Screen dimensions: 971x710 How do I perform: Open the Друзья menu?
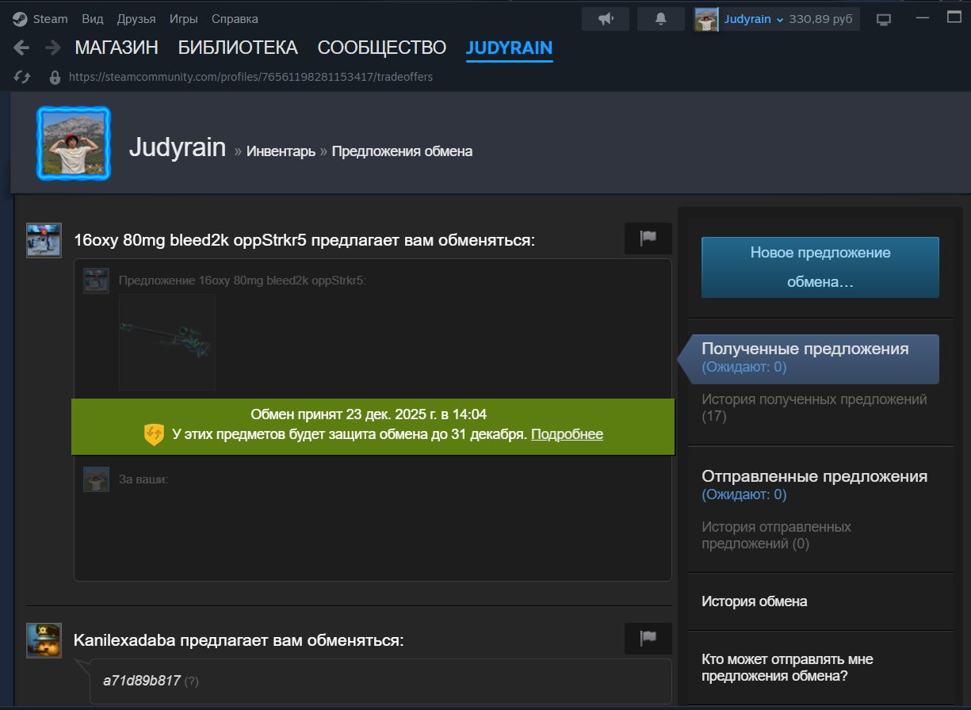point(137,18)
